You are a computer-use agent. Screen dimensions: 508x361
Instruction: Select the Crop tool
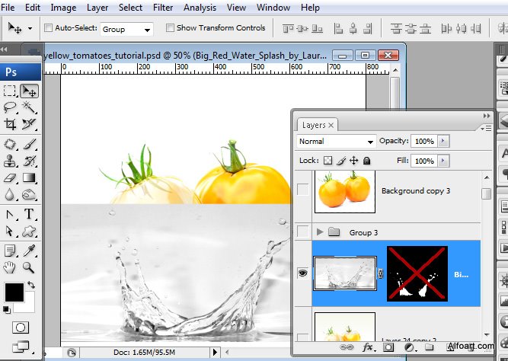[x=11, y=125]
